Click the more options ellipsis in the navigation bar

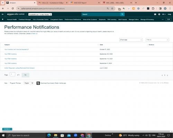click(x=163, y=19)
